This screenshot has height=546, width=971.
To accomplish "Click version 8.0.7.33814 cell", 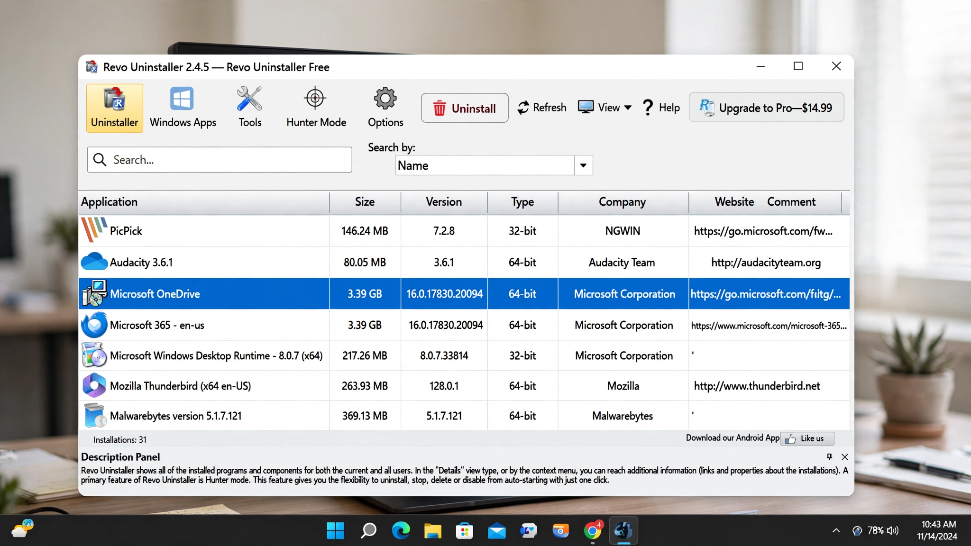I will tap(444, 355).
